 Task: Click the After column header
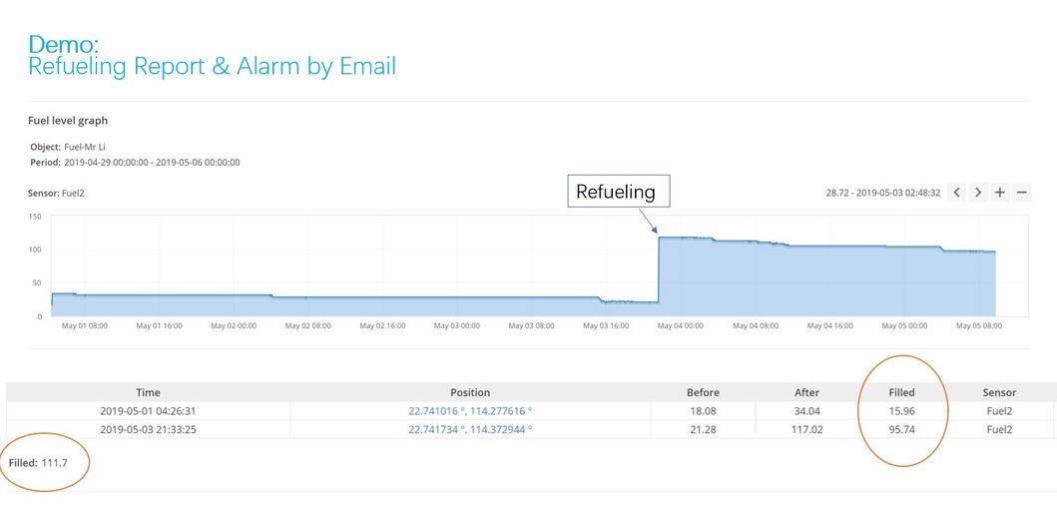[806, 392]
